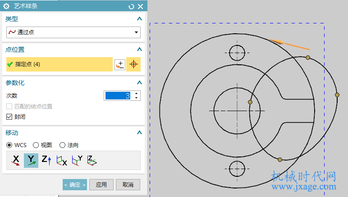348x197 pixels.
Task: Choose the Y axis movement icon
Action: point(31,161)
